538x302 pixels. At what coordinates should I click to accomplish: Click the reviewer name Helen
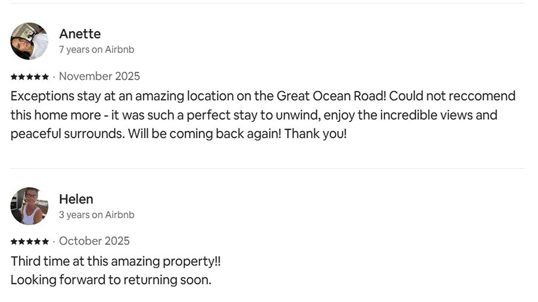(x=76, y=199)
